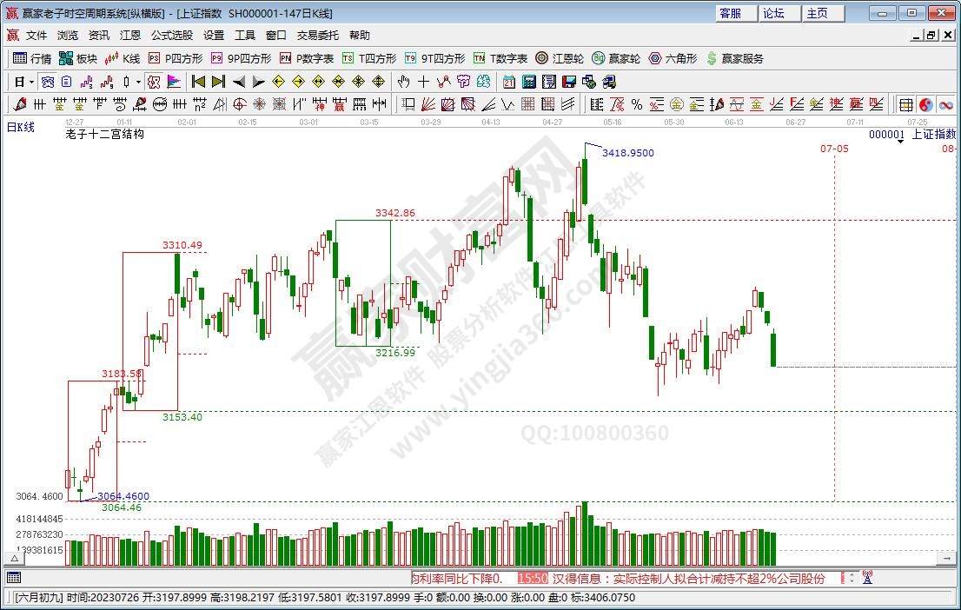The image size is (961, 610).
Task: Toggle the infinity loop toolbar button
Action: [945, 104]
